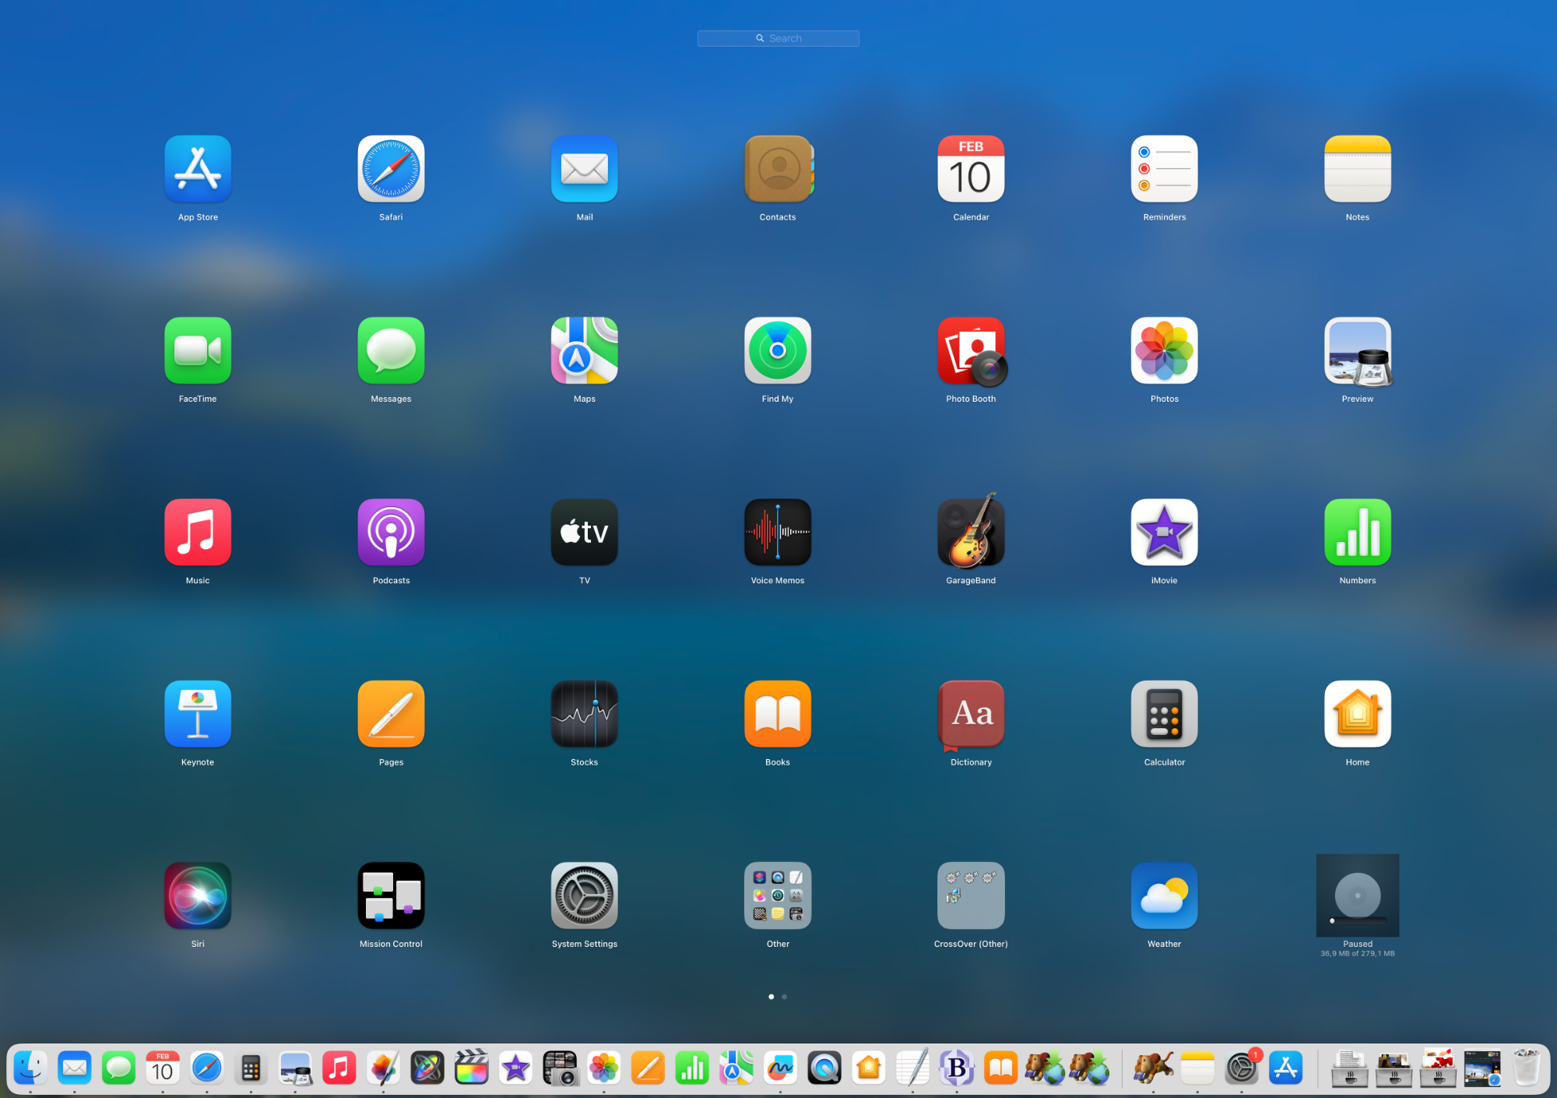Expand the Other folder
The height and width of the screenshot is (1098, 1557).
pos(778,896)
